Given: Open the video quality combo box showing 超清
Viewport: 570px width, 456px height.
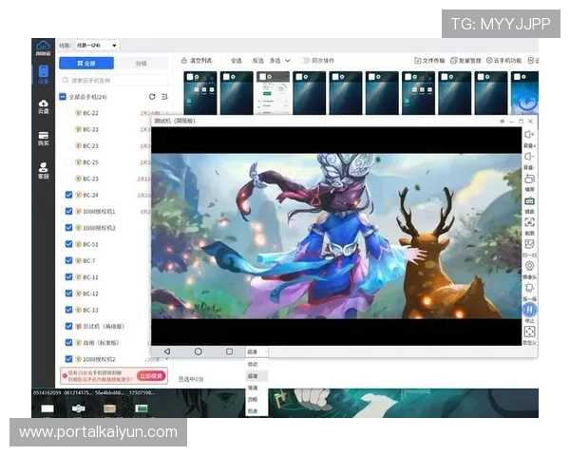Looking at the screenshot, I should (256, 351).
